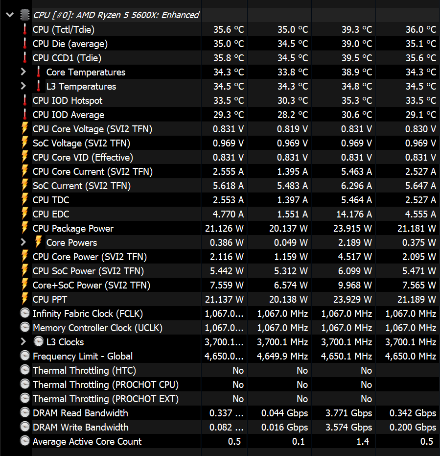Expand the L3 Temperatures row

coord(23,86)
